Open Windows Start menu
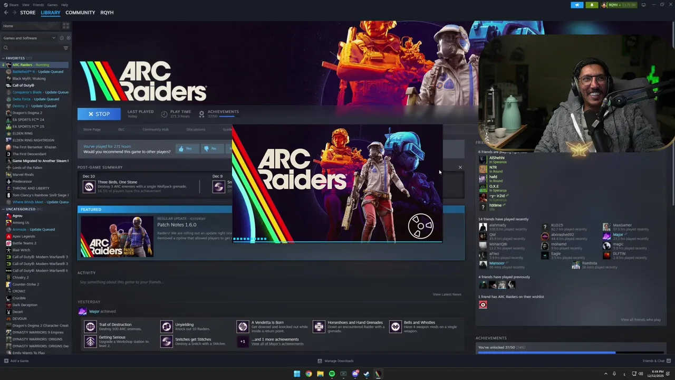The image size is (675, 380). [297, 374]
